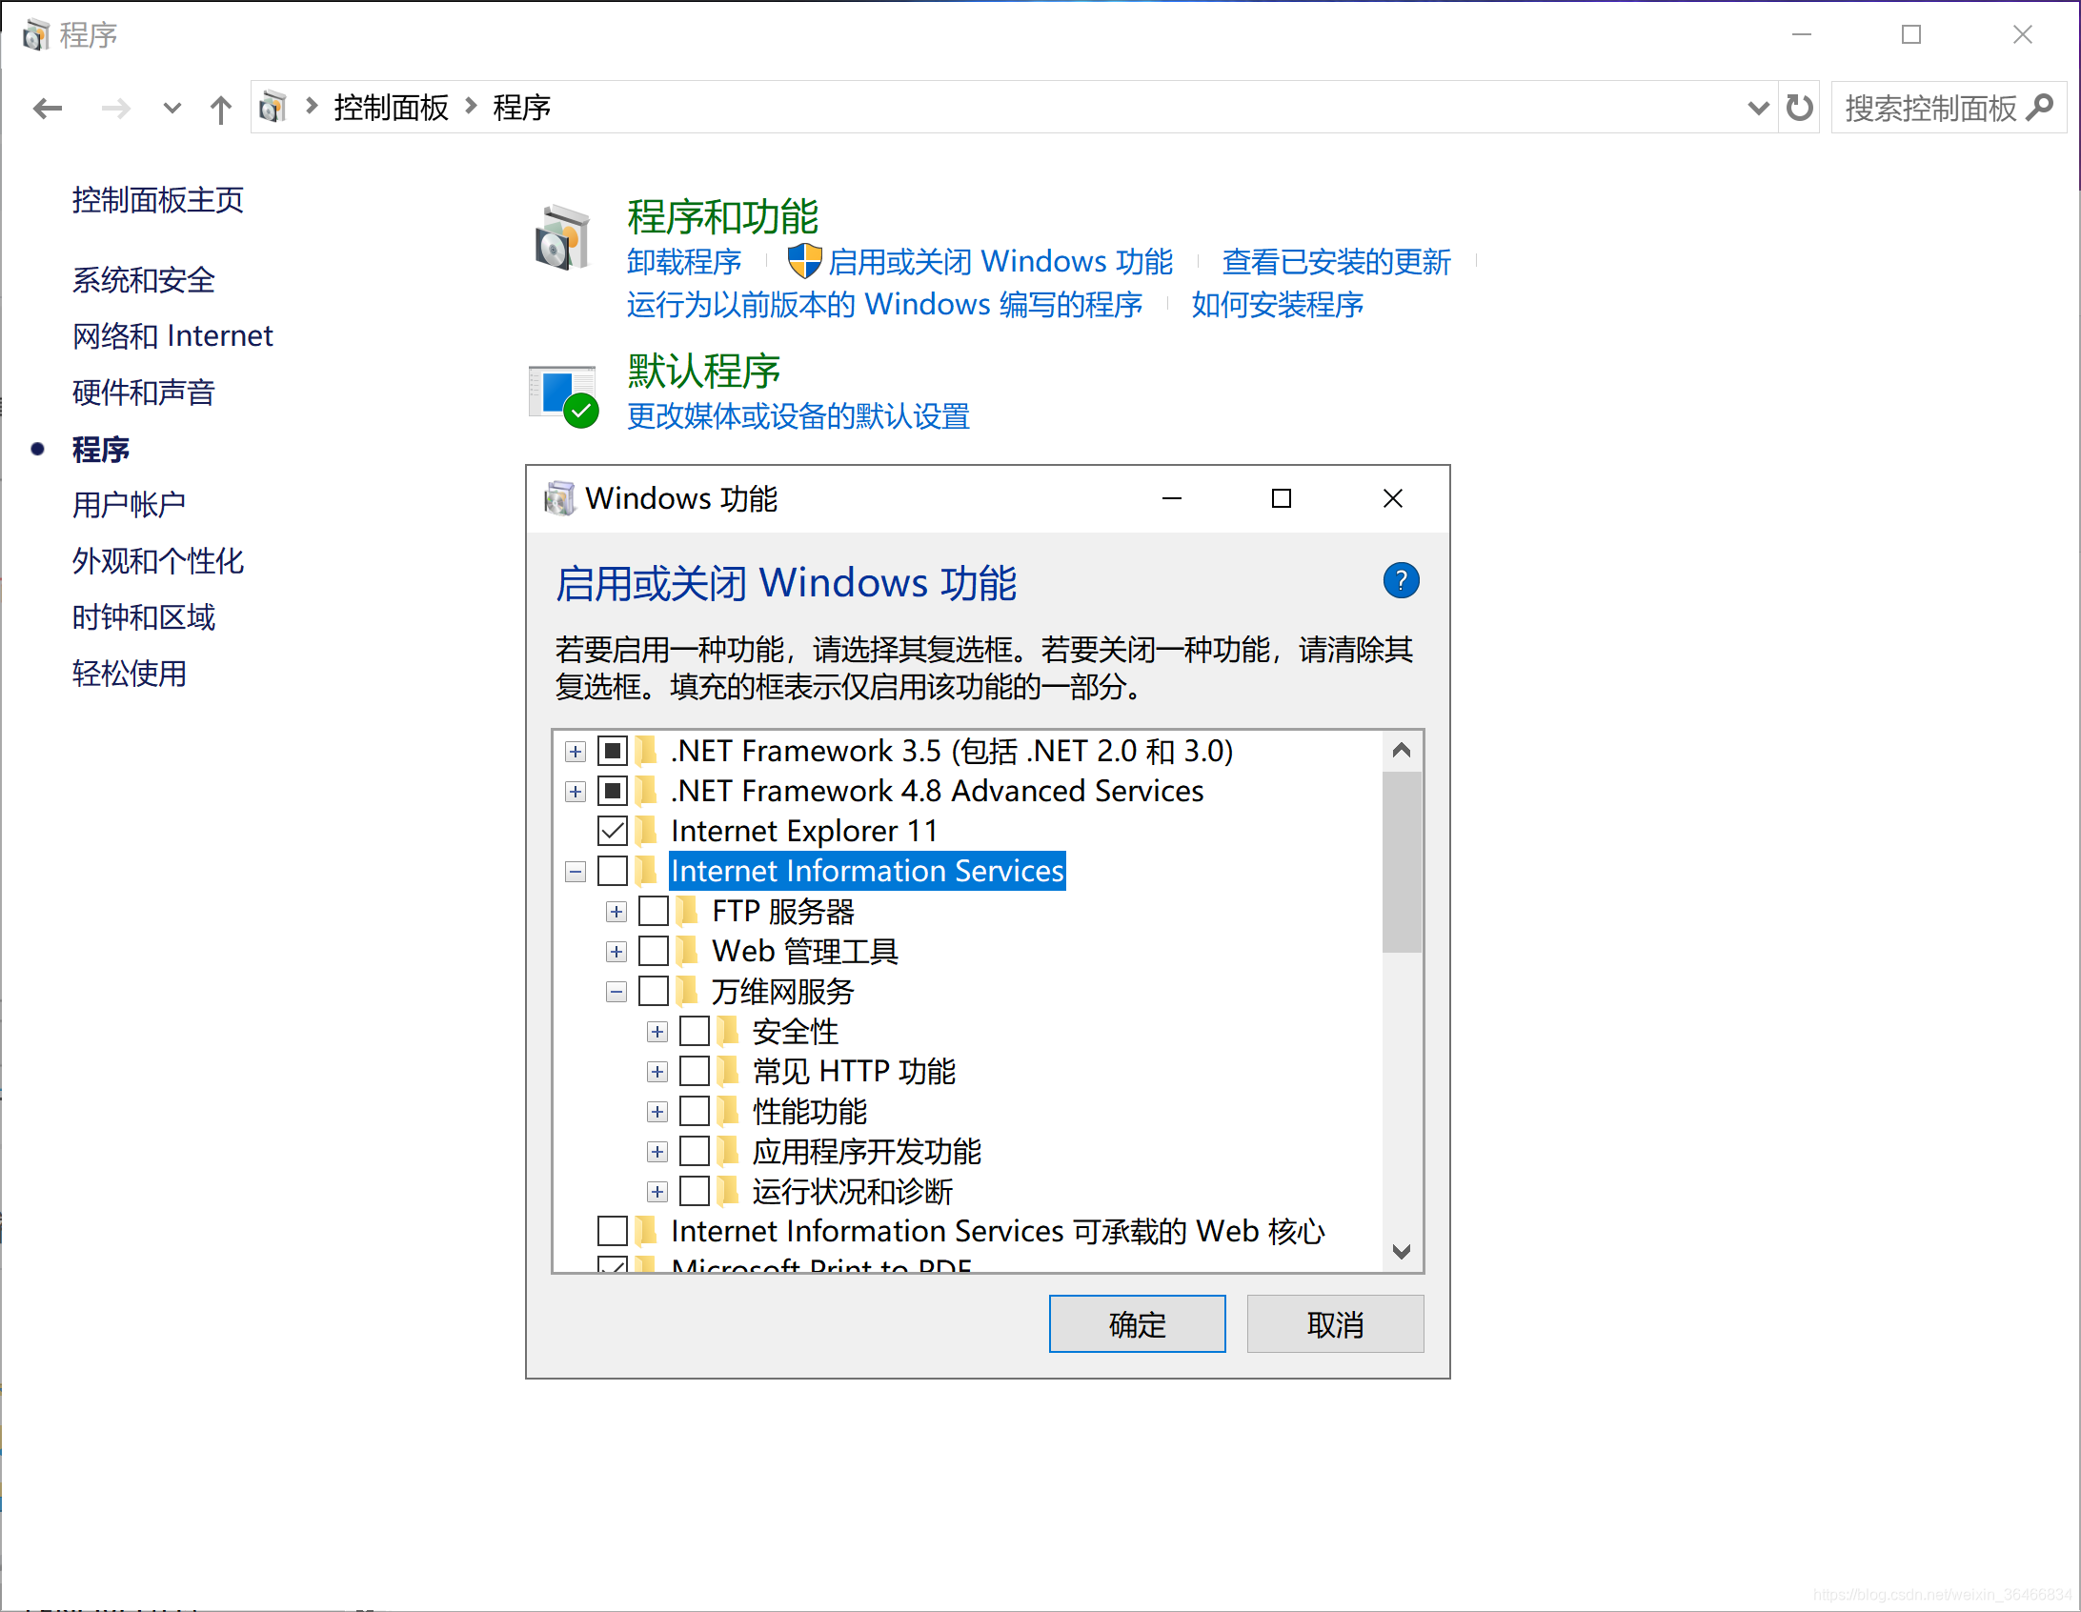Click the Windows 功能 dialog title icon
This screenshot has width=2081, height=1612.
point(559,498)
